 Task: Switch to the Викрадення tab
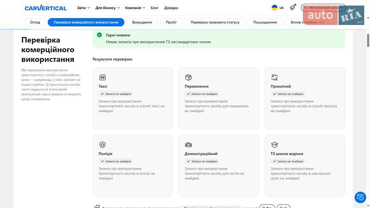pyautogui.click(x=142, y=22)
